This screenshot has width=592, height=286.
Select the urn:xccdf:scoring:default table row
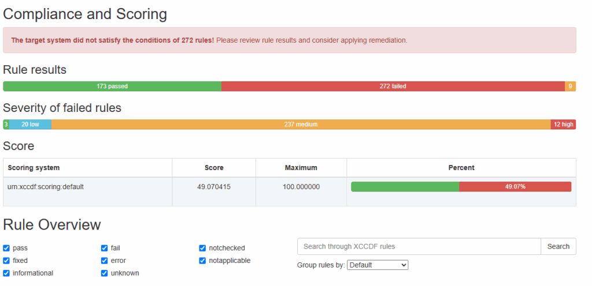87,187
